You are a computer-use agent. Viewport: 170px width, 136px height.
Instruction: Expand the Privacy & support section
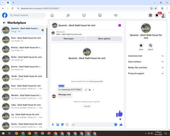(x=146, y=73)
